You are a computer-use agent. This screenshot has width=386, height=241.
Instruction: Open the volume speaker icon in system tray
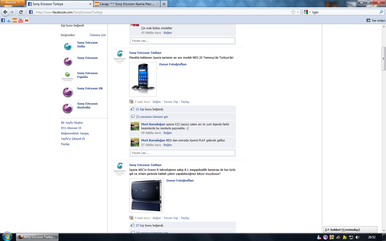pos(357,237)
